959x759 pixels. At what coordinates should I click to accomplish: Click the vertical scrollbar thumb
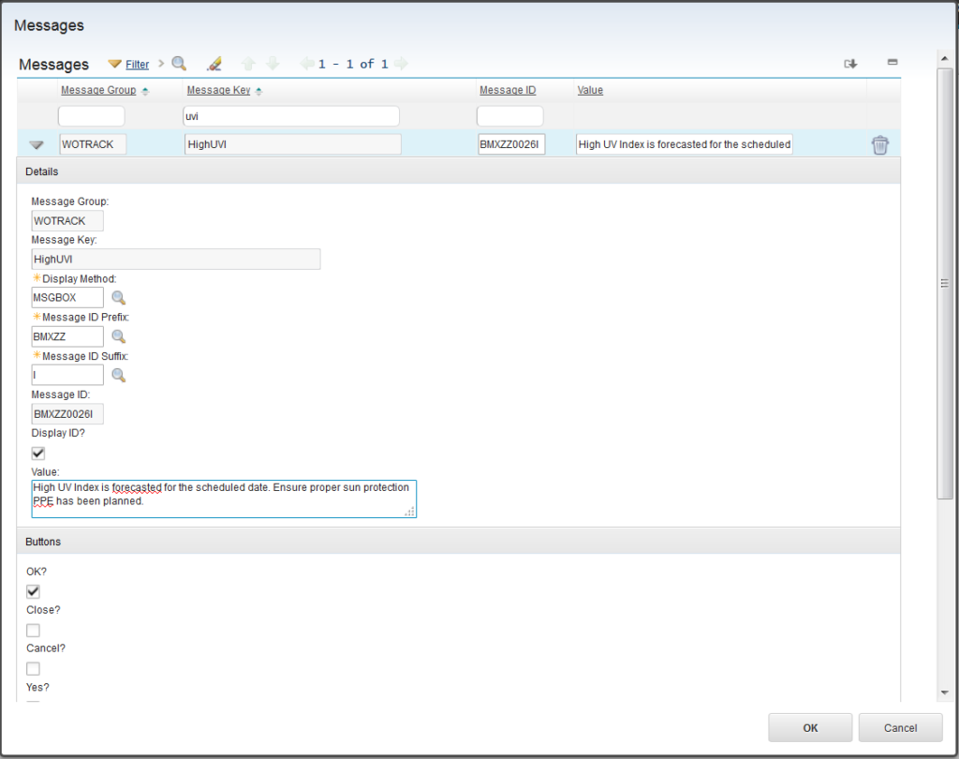945,283
